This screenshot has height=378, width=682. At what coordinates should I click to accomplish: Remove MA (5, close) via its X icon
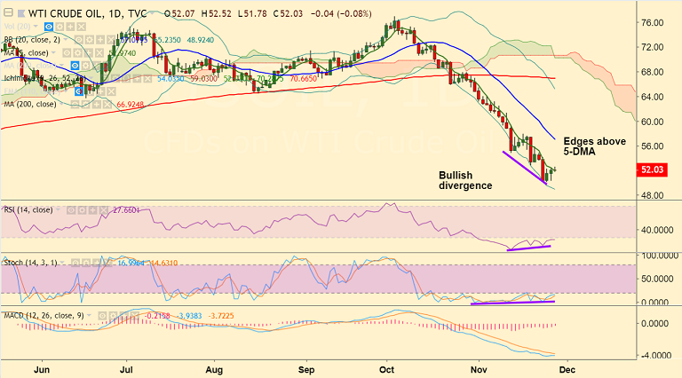pyautogui.click(x=99, y=53)
